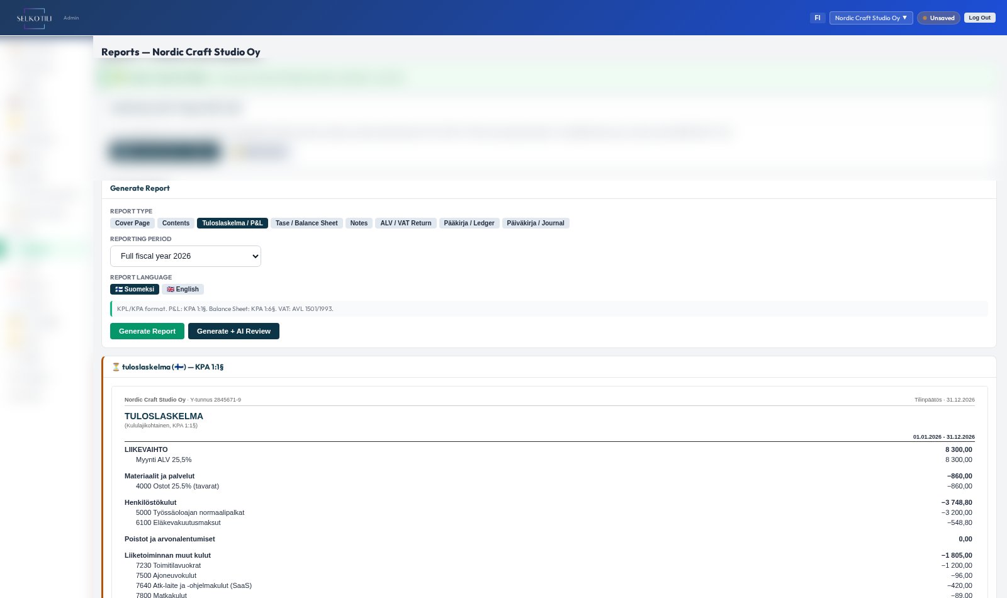Click the Tilinpäätös 31.12.2026 text
This screenshot has height=598, width=1007.
(x=944, y=400)
